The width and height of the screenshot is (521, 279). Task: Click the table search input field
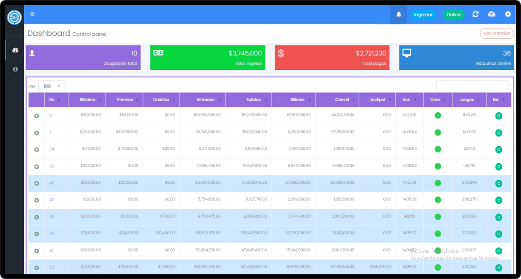(x=472, y=86)
